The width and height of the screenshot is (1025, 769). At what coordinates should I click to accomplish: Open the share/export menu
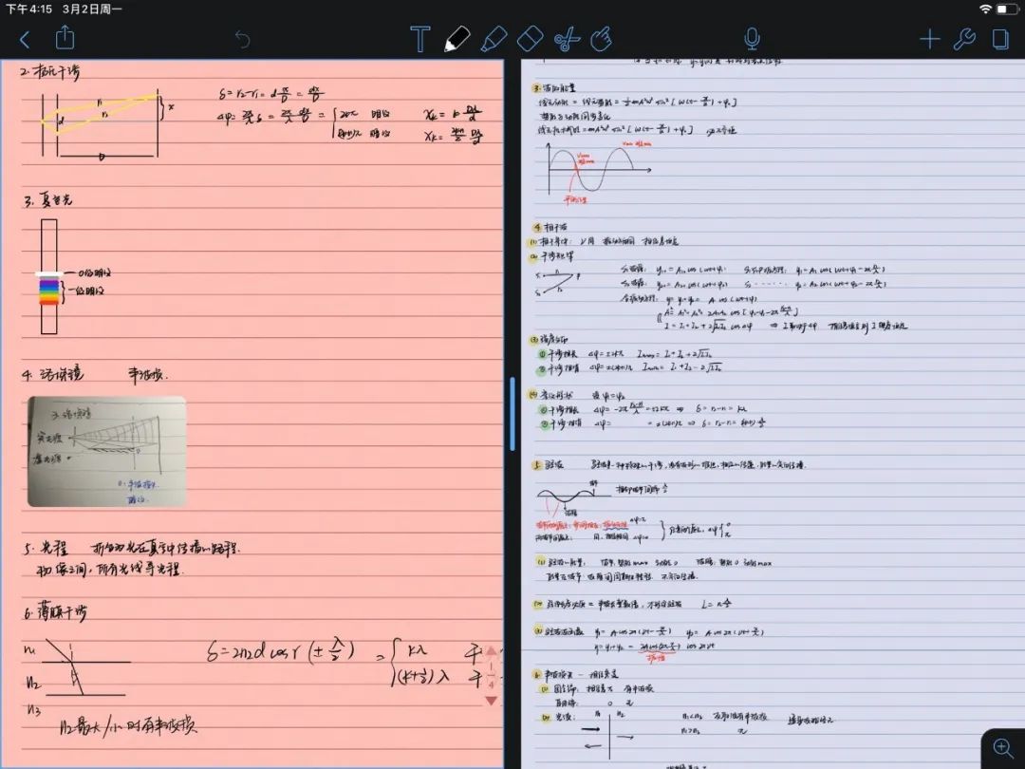(x=65, y=38)
